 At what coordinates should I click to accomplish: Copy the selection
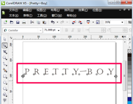click(x=38, y=22)
